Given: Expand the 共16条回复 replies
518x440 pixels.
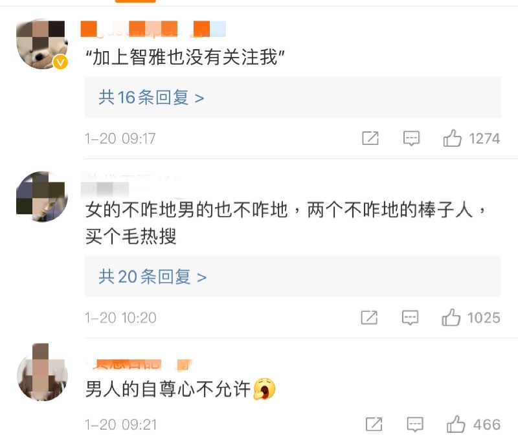Looking at the screenshot, I should click(152, 97).
